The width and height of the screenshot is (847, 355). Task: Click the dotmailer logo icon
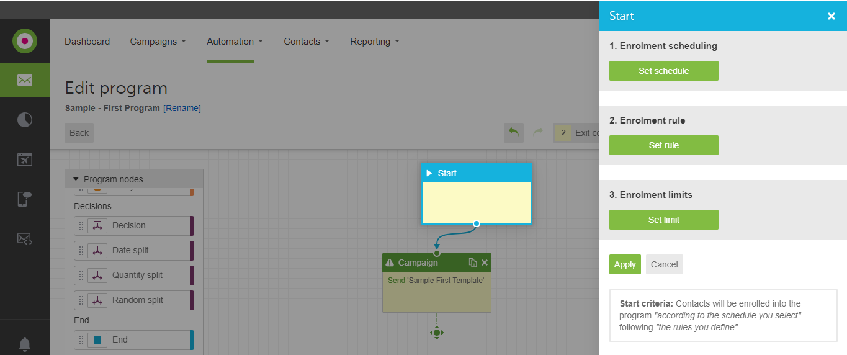(25, 41)
